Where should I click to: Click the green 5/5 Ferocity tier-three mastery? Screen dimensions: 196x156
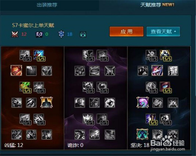(25, 87)
